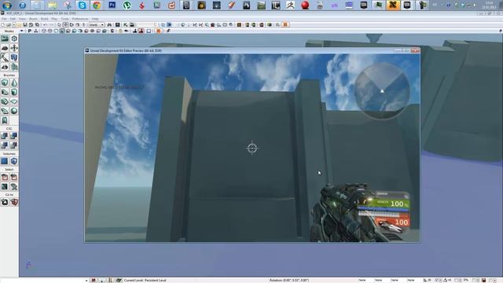Click the radar minimap in game preview
The image size is (503, 283).
tap(382, 91)
